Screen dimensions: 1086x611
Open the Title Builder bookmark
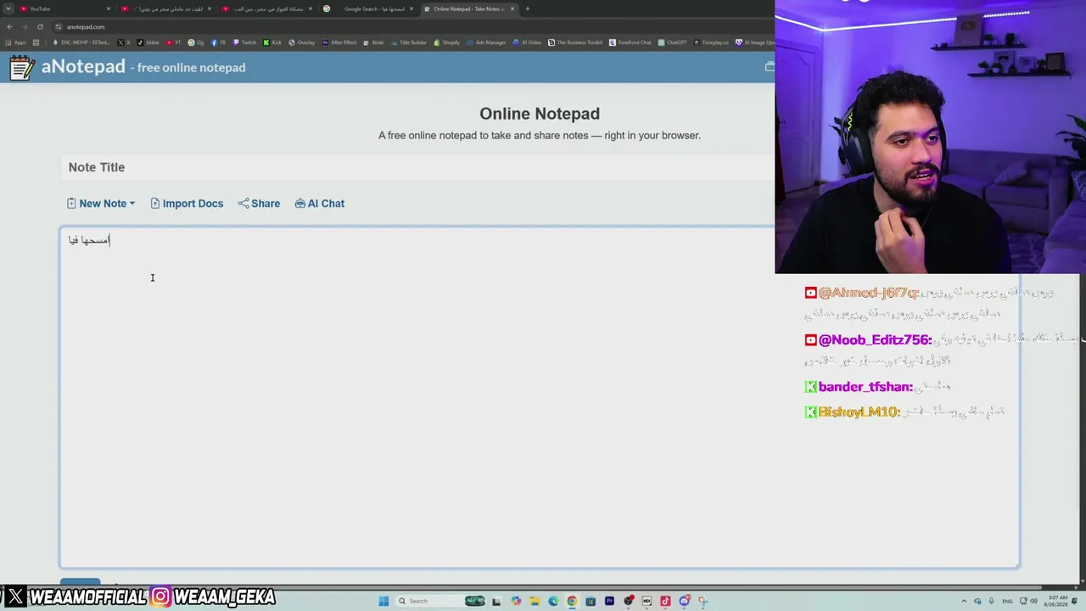[411, 42]
